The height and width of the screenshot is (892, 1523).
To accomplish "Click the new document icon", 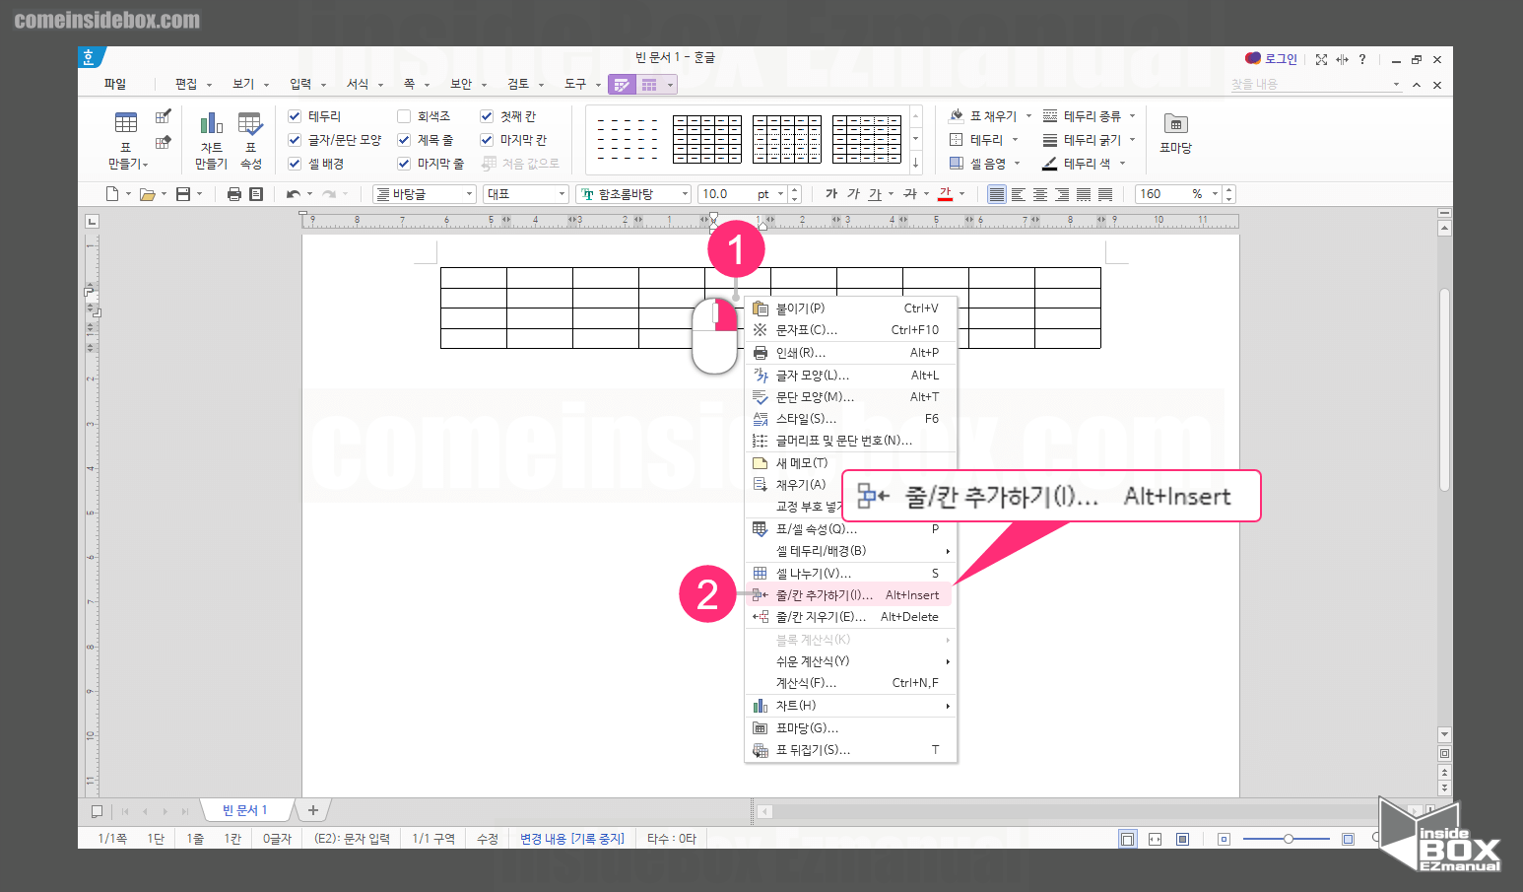I will pyautogui.click(x=112, y=194).
